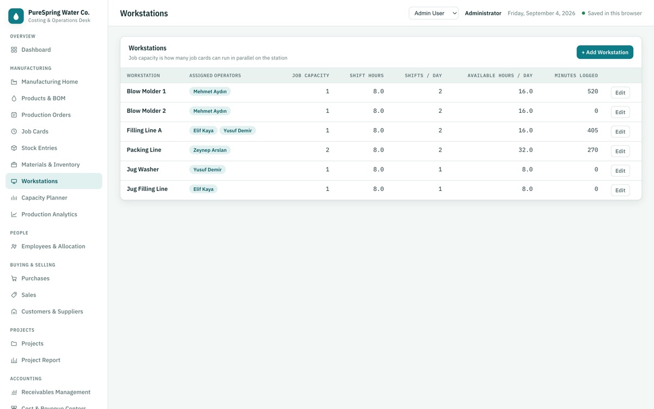
Task: Click Mehmet Aydın tag on Blow Molder 1
Action: point(210,92)
